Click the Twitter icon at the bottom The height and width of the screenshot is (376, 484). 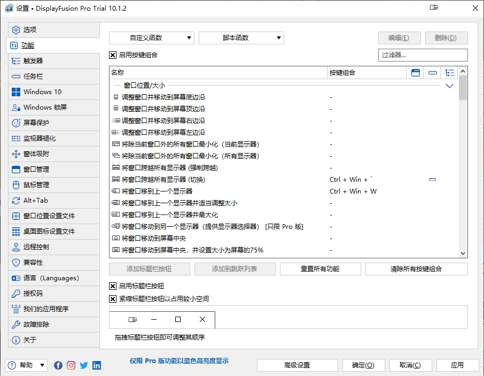pyautogui.click(x=83, y=365)
